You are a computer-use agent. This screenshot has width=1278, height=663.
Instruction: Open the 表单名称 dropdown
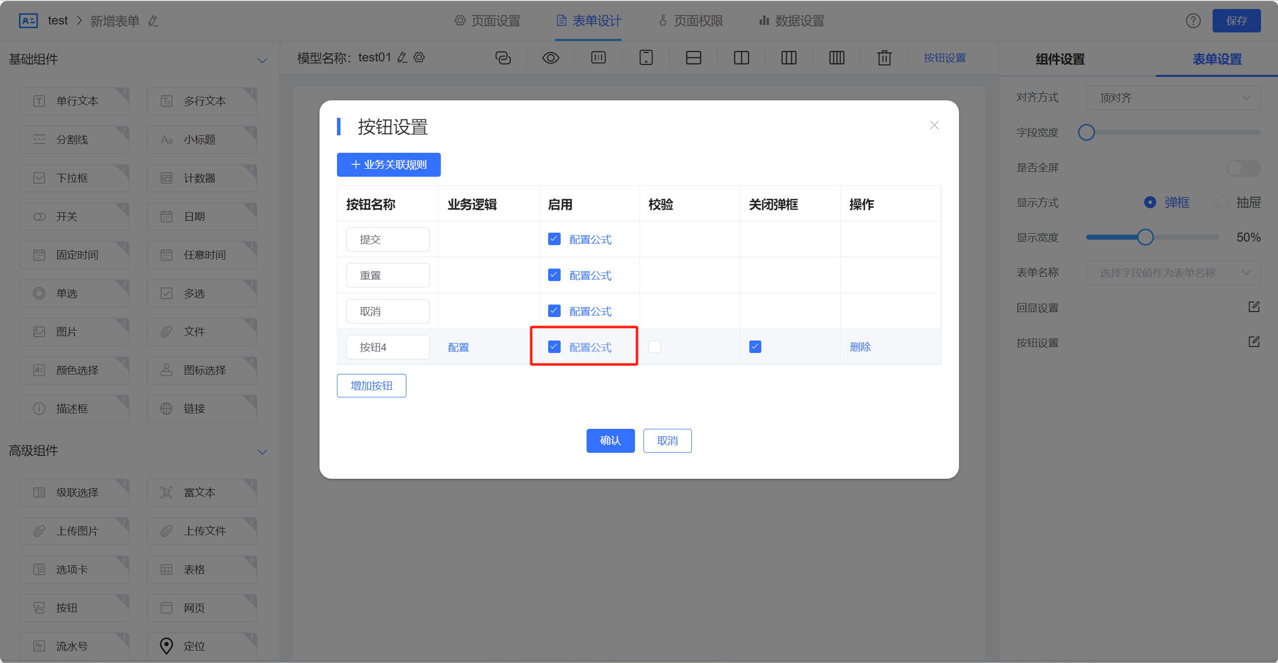pyautogui.click(x=1174, y=273)
